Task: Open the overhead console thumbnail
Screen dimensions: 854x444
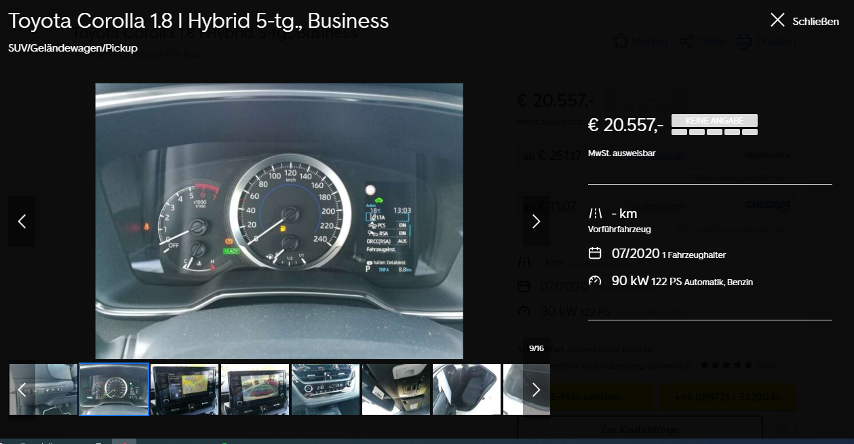Action: coord(396,389)
